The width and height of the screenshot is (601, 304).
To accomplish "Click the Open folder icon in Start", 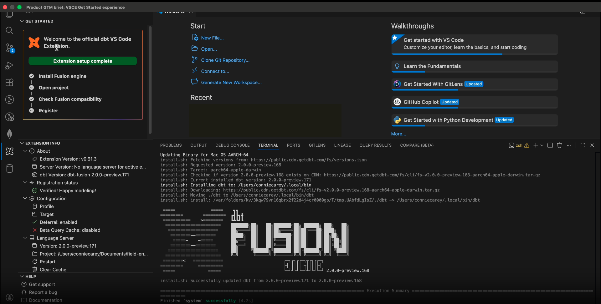I will point(195,48).
